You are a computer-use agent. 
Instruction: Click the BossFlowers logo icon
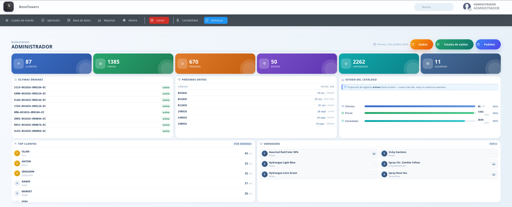[9, 7]
